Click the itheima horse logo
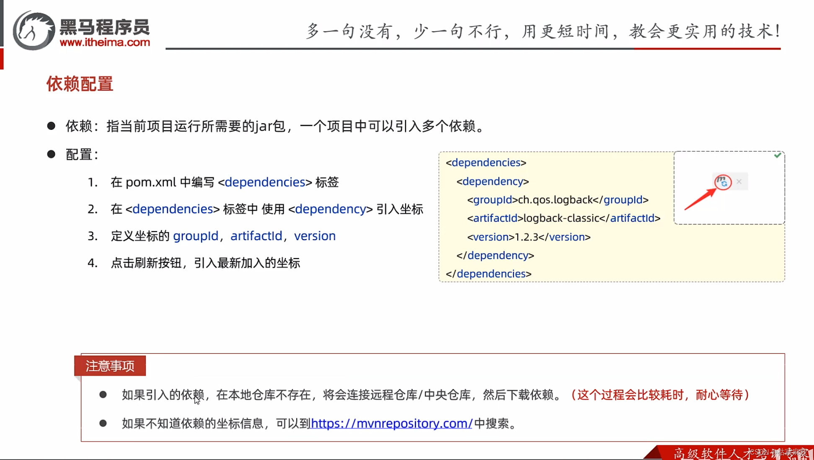The height and width of the screenshot is (460, 814). pos(34,31)
